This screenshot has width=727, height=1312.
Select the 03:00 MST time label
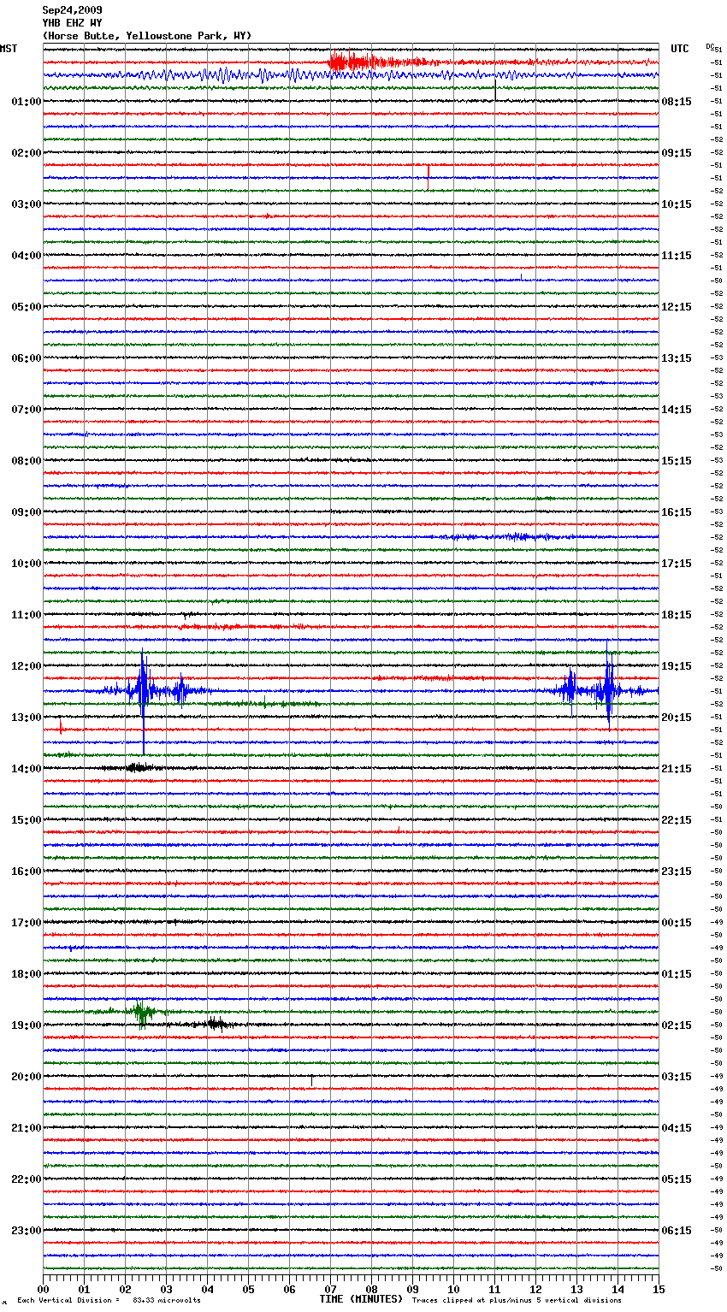pyautogui.click(x=27, y=204)
